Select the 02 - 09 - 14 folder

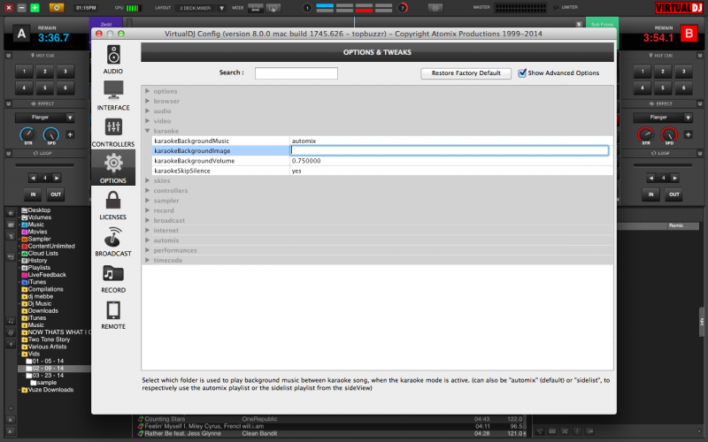tap(48, 369)
